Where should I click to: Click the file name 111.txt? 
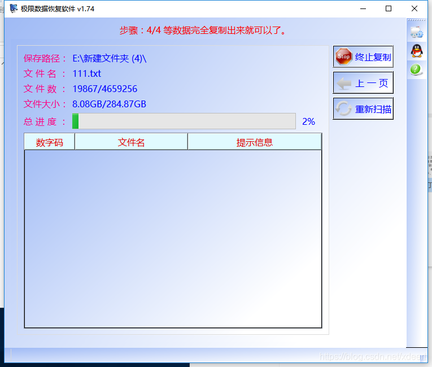(x=86, y=73)
